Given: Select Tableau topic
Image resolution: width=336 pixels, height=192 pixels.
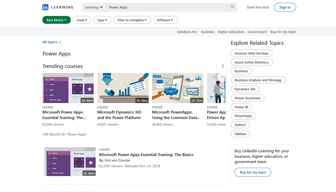Looking at the screenshot, I should click(x=240, y=134).
